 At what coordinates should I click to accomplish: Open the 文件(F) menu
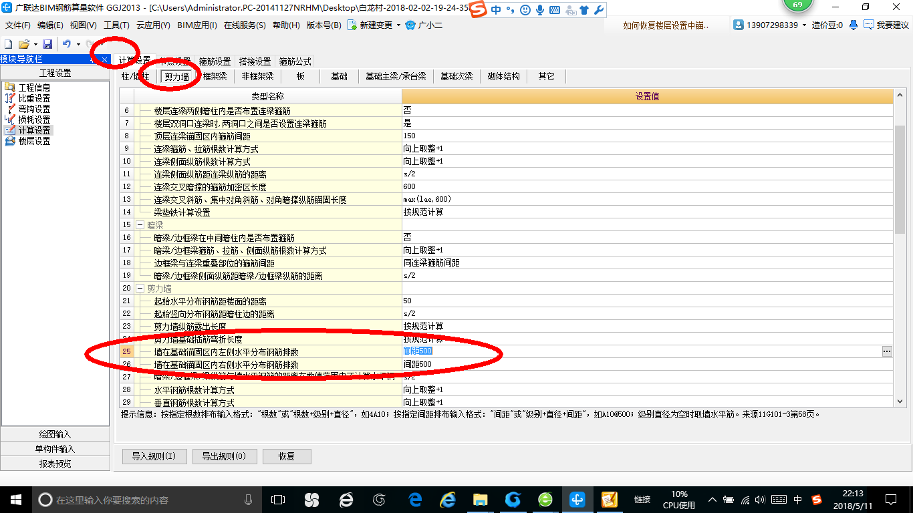coord(17,25)
